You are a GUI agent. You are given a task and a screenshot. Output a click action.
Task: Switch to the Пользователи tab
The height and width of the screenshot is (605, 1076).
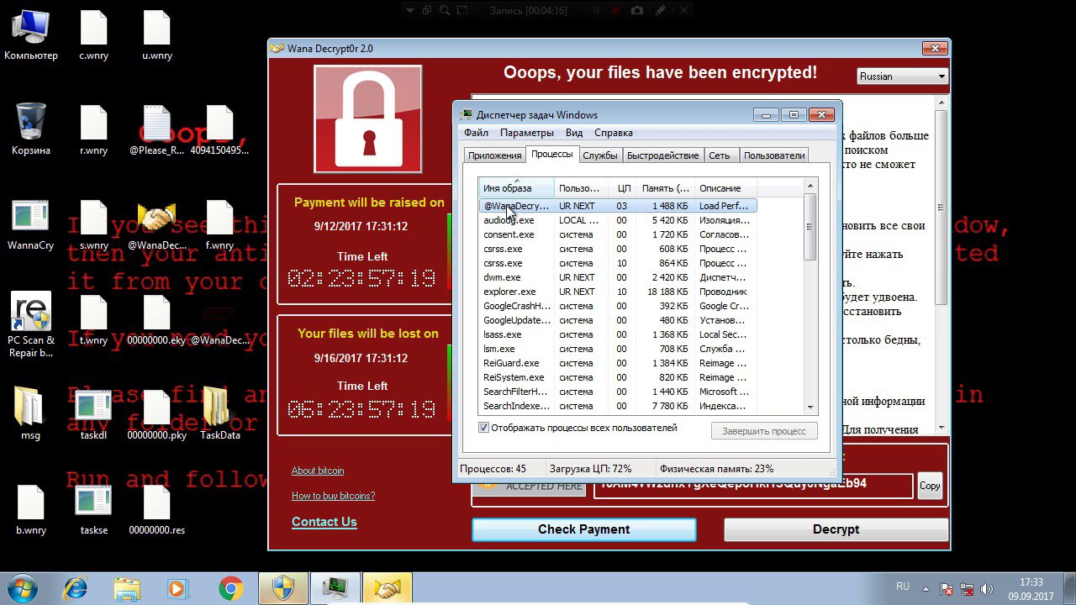pyautogui.click(x=774, y=155)
